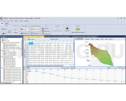This screenshot has width=126, height=101.
Task: Open Maps panel dropdown arrow
Action: pos(20,37)
